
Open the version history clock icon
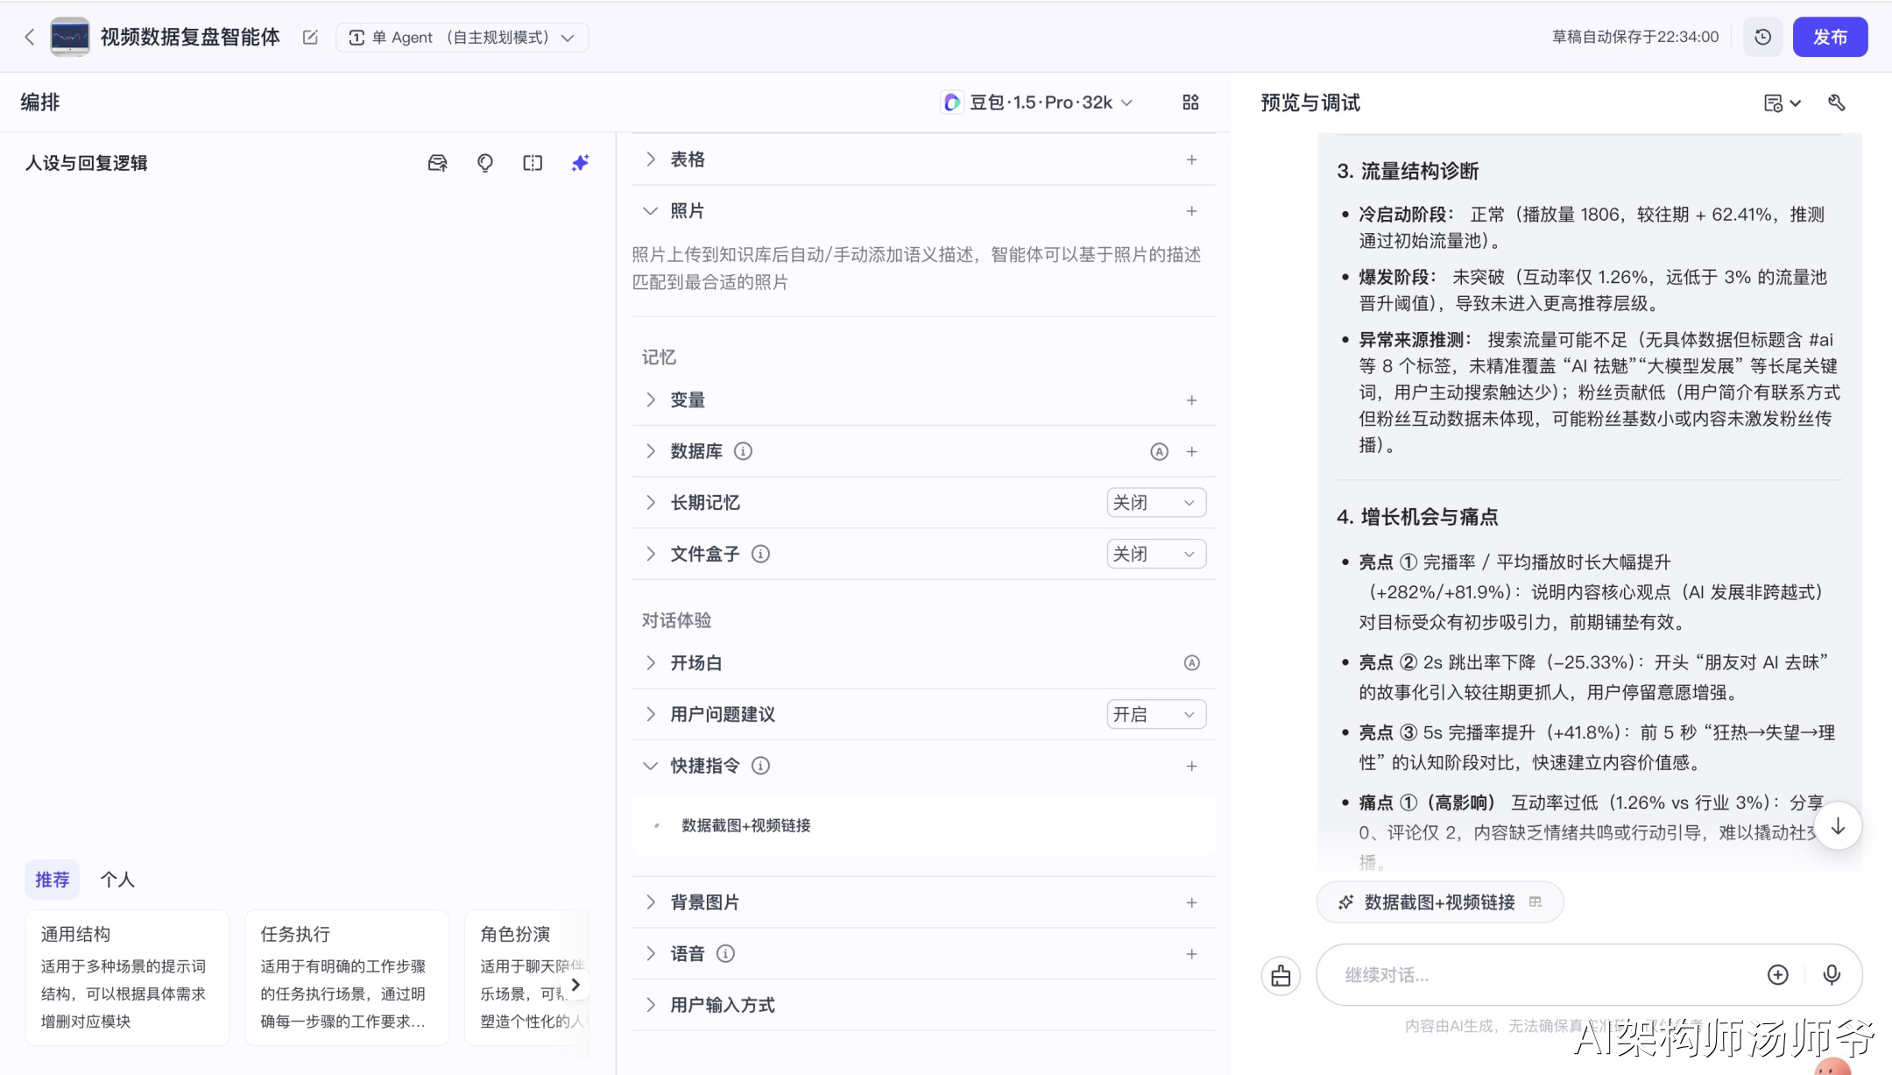[1762, 37]
